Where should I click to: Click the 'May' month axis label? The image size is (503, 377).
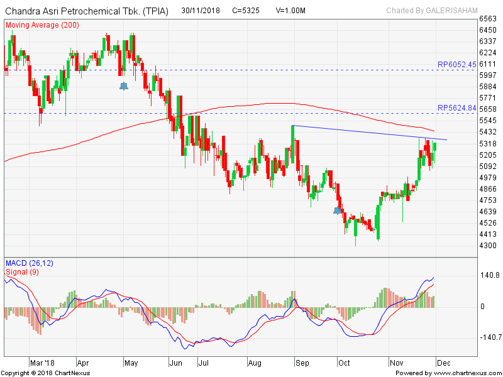click(131, 363)
